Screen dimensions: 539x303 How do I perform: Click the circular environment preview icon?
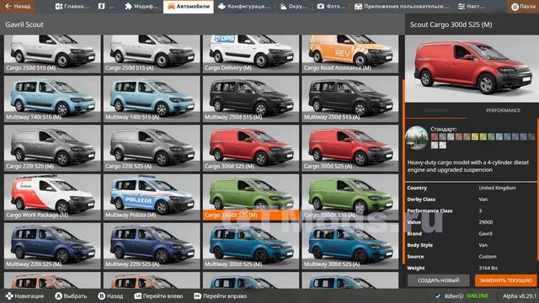(x=417, y=138)
